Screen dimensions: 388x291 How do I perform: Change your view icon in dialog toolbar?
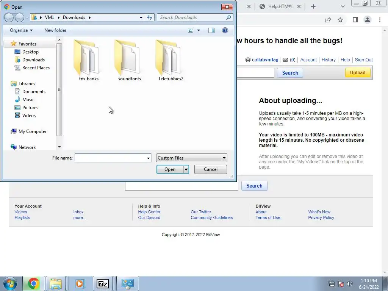191,30
